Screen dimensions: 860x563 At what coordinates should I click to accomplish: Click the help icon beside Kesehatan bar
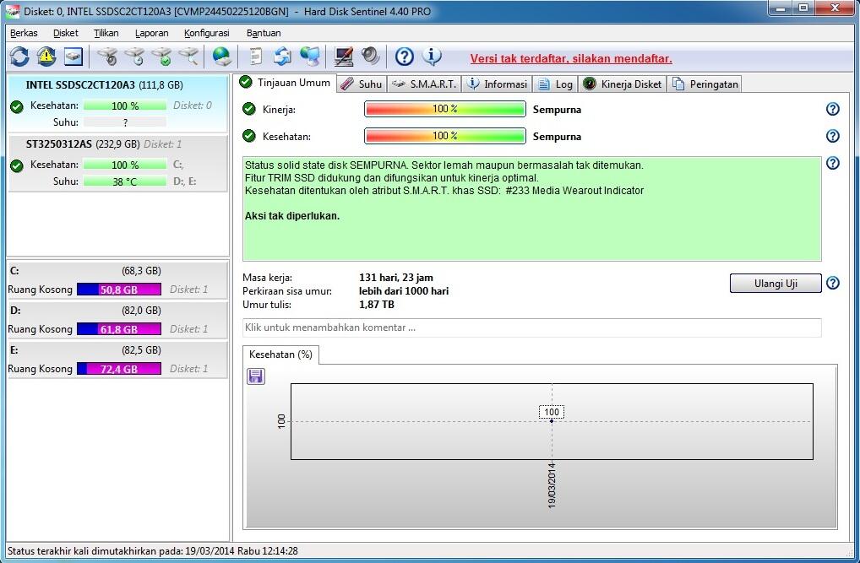(x=833, y=136)
